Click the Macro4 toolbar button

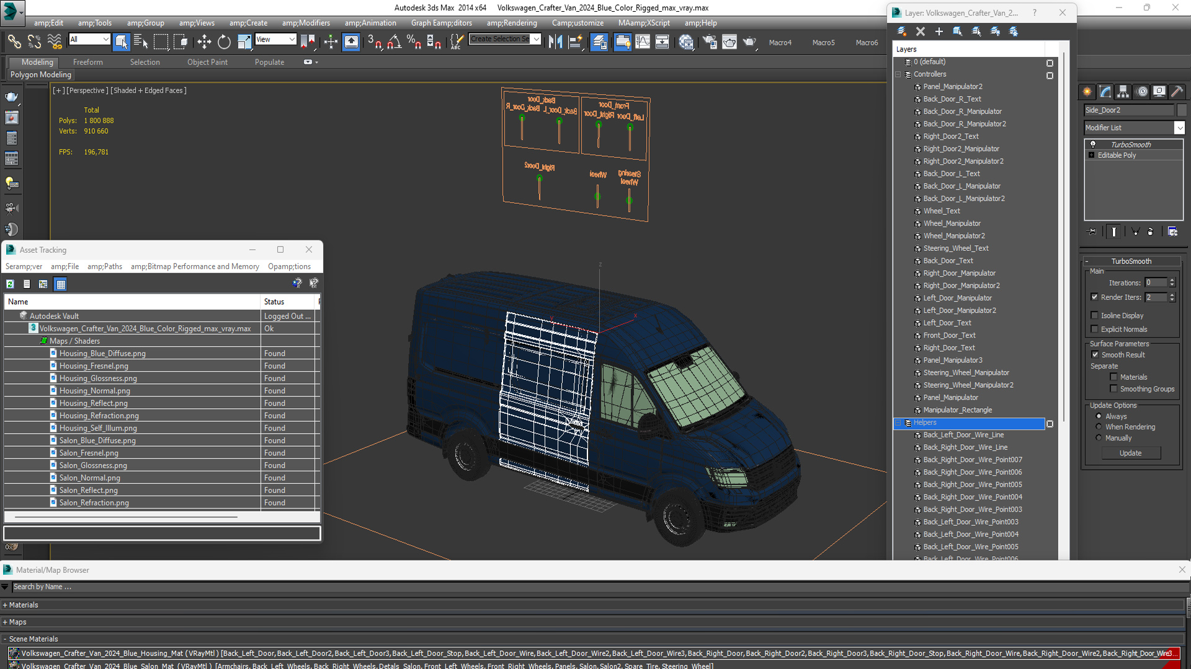(780, 43)
